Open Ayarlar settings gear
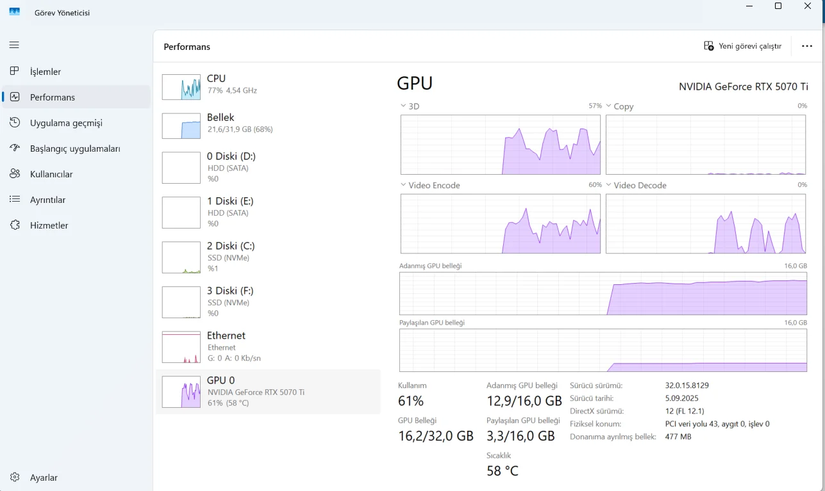Image resolution: width=825 pixels, height=491 pixels. point(15,478)
